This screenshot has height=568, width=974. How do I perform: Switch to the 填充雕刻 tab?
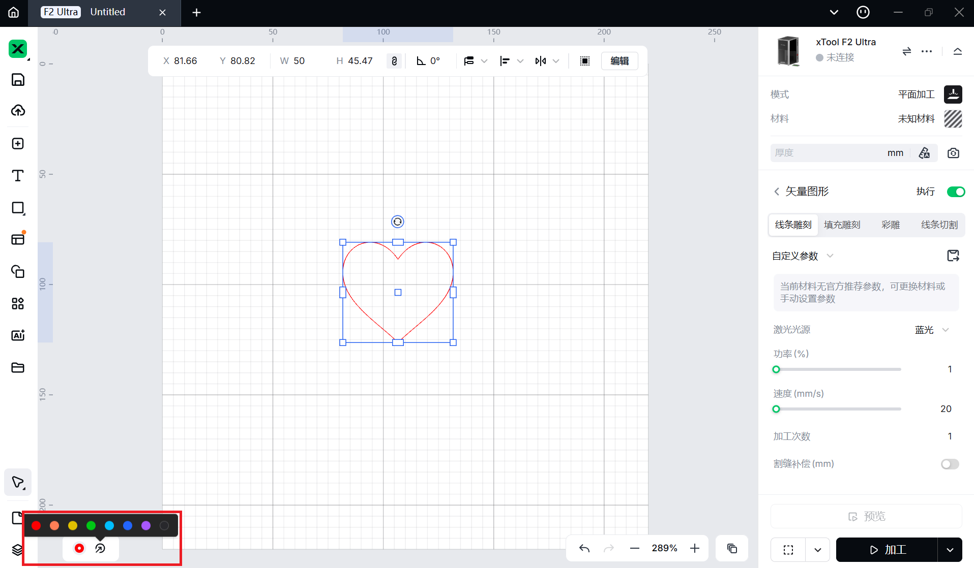842,225
